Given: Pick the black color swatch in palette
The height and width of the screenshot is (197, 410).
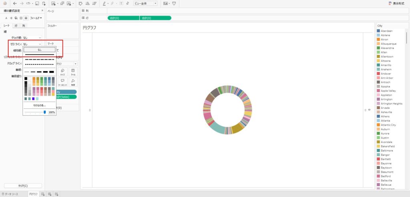Looking at the screenshot, I should point(26,78).
